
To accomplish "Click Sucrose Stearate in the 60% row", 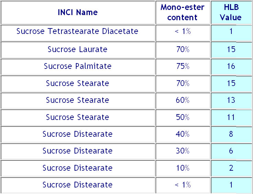I will coord(78,100).
